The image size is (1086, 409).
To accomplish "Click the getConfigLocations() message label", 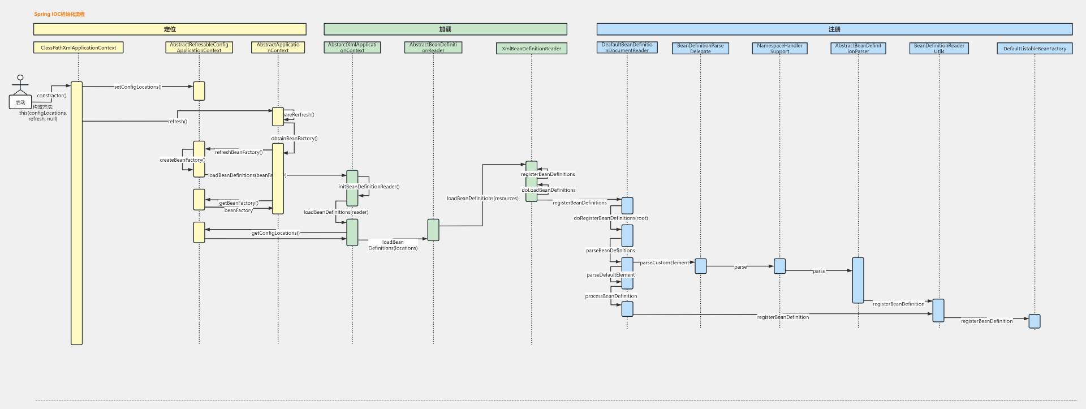I will click(275, 233).
